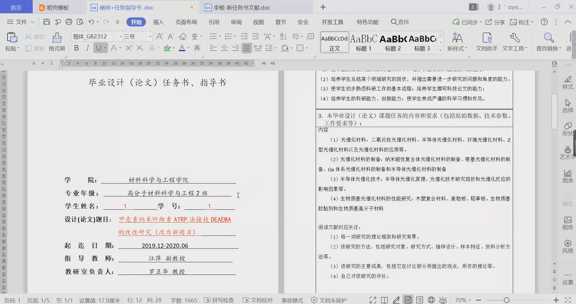Switch to Web layout globe view
The width and height of the screenshot is (576, 304).
coord(431,300)
